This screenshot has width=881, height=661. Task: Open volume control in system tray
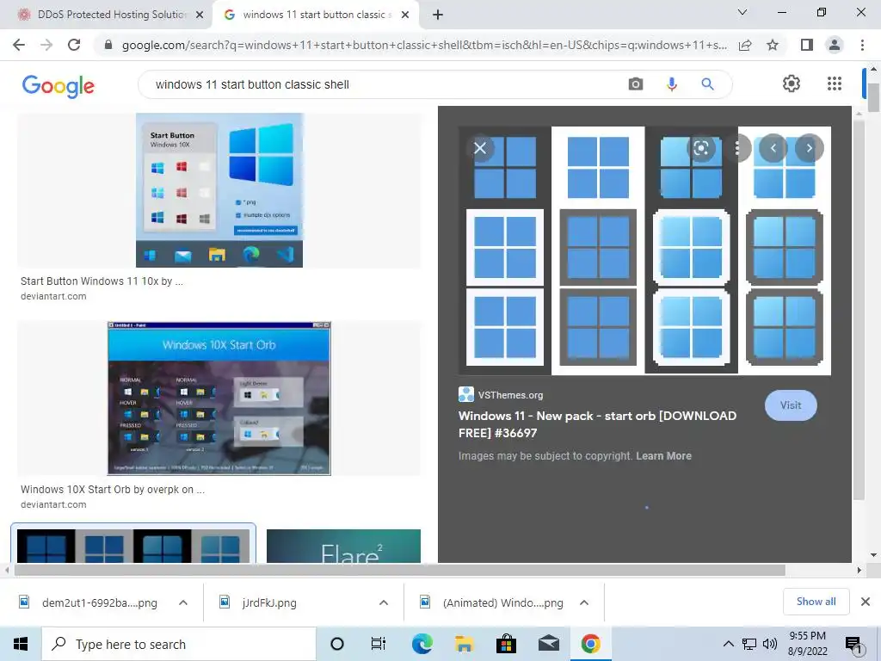pos(770,644)
